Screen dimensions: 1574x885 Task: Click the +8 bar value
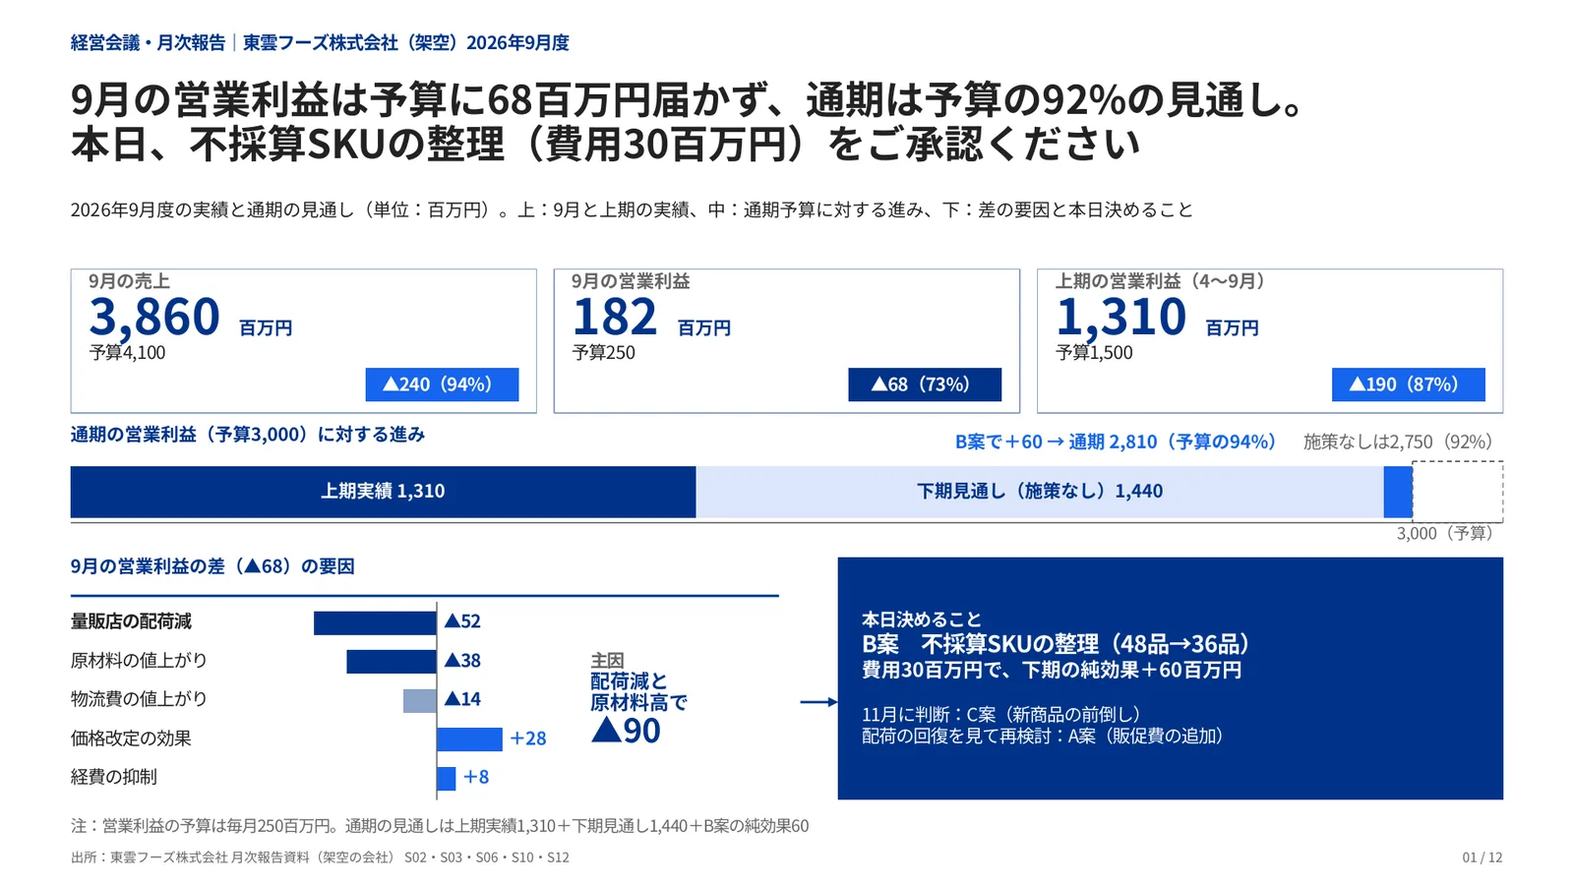tap(476, 777)
